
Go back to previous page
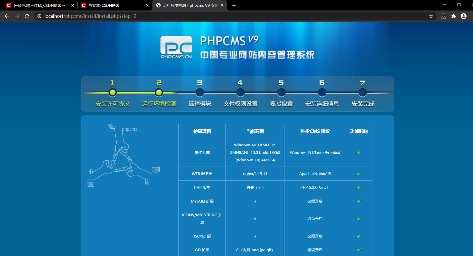click(x=7, y=16)
